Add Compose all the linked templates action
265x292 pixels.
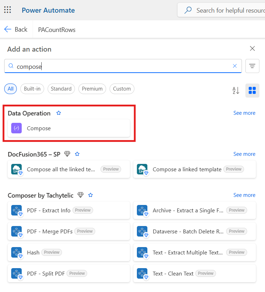[x=69, y=169]
